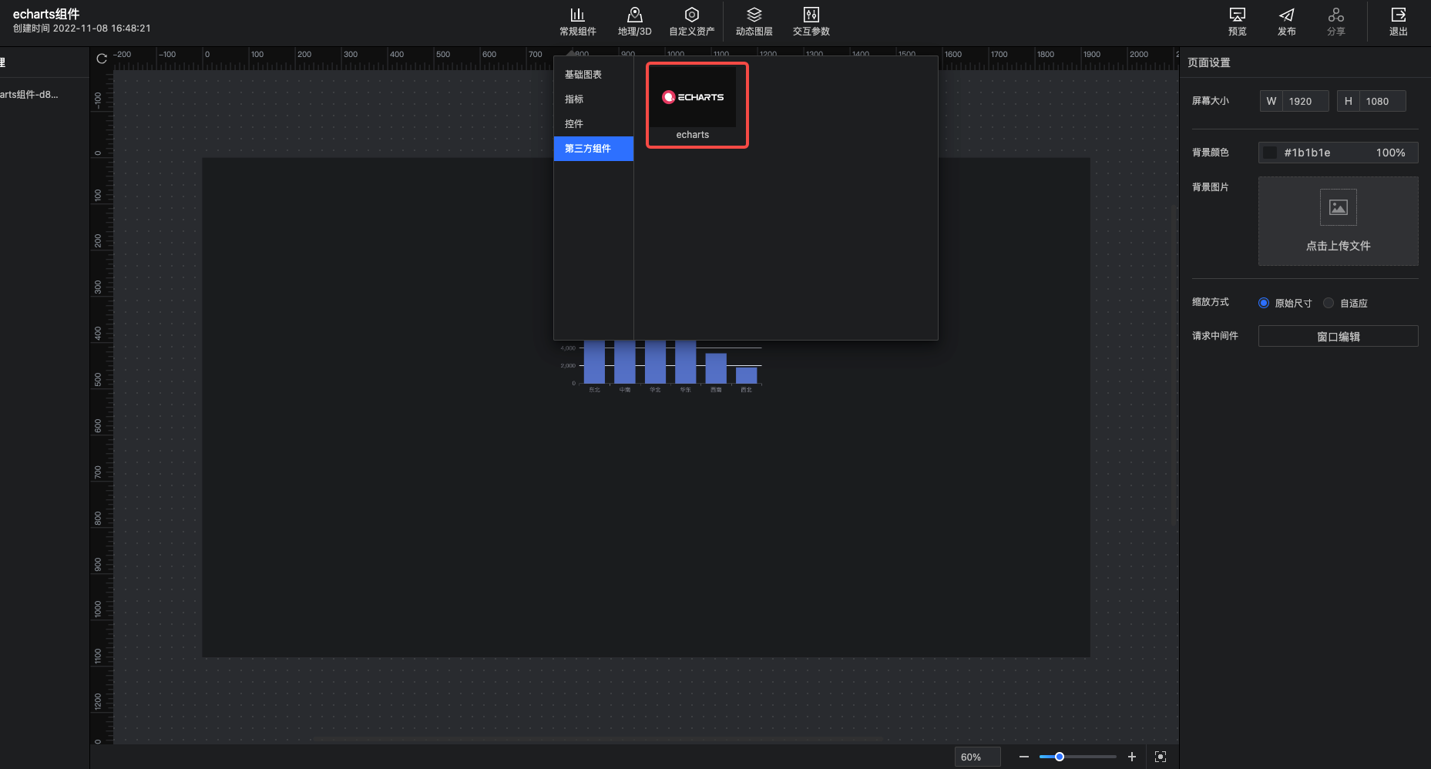
Task: Click the ruler refresh icon
Action: 102,59
